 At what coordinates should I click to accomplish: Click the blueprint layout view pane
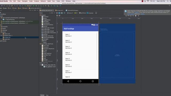pos(117,53)
